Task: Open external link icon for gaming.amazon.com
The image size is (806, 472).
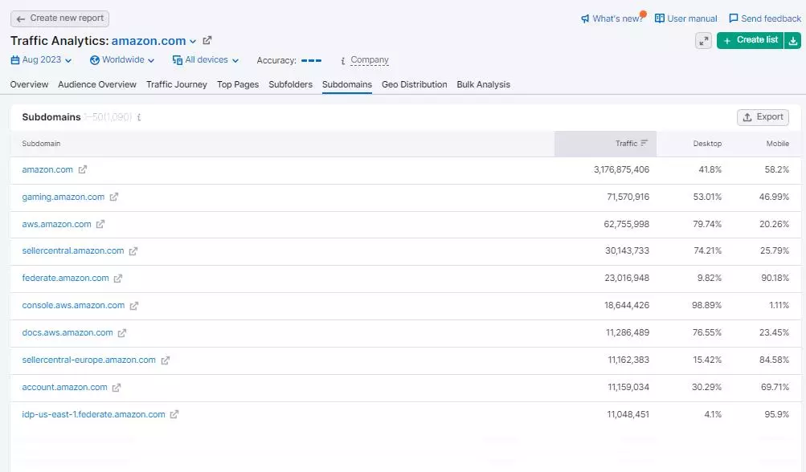Action: (113, 197)
